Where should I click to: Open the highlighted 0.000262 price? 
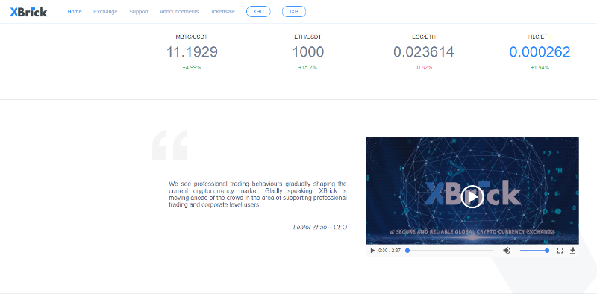point(540,52)
